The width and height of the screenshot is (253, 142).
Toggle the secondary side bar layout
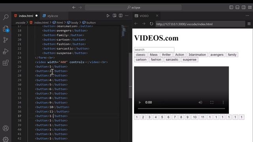click(244, 7)
